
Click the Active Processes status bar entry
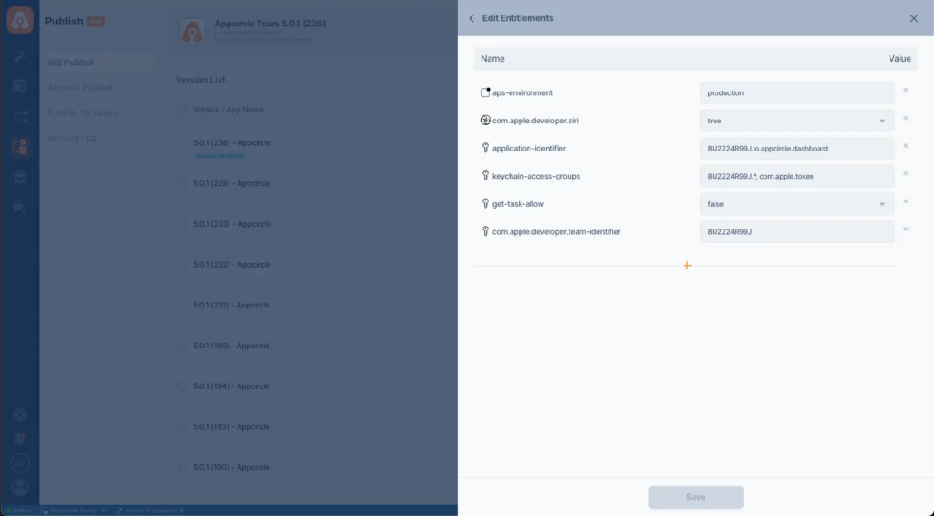click(x=151, y=511)
